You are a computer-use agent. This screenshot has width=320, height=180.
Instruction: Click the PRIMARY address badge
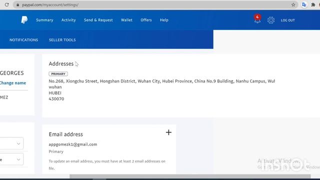tap(58, 74)
